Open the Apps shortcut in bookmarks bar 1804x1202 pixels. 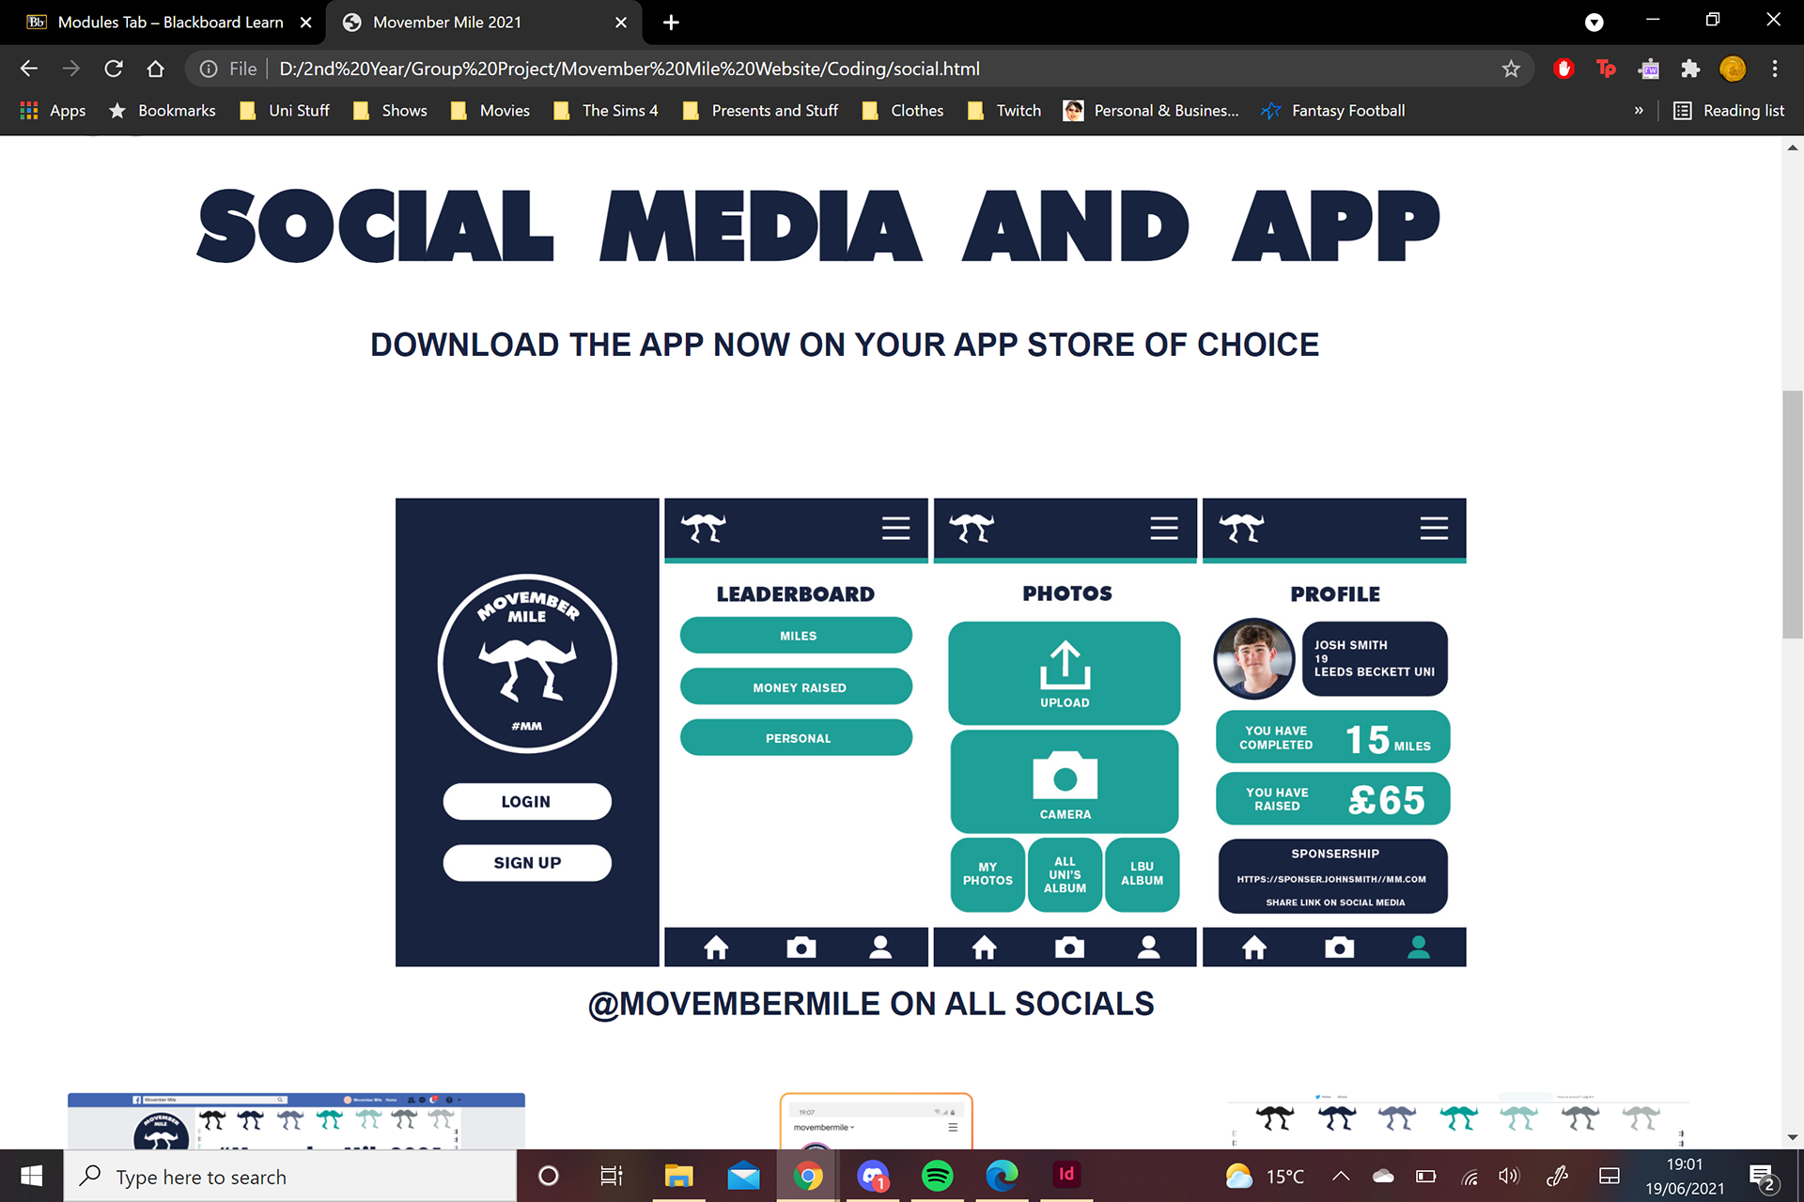click(54, 111)
